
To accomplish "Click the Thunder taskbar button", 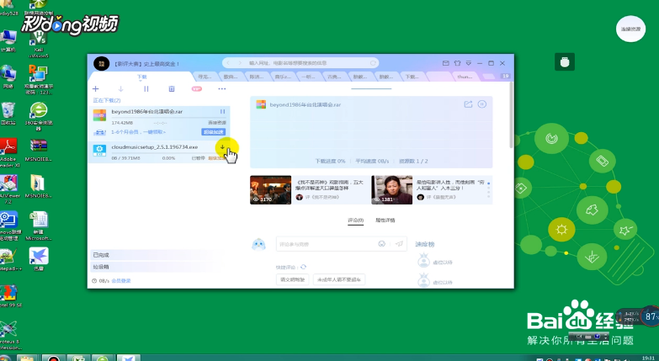I will coord(128,358).
